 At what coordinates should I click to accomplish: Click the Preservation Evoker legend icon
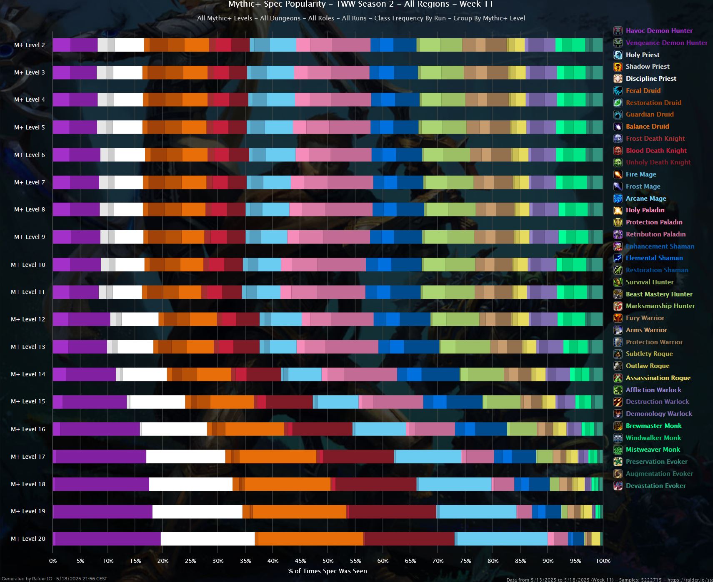tap(618, 462)
